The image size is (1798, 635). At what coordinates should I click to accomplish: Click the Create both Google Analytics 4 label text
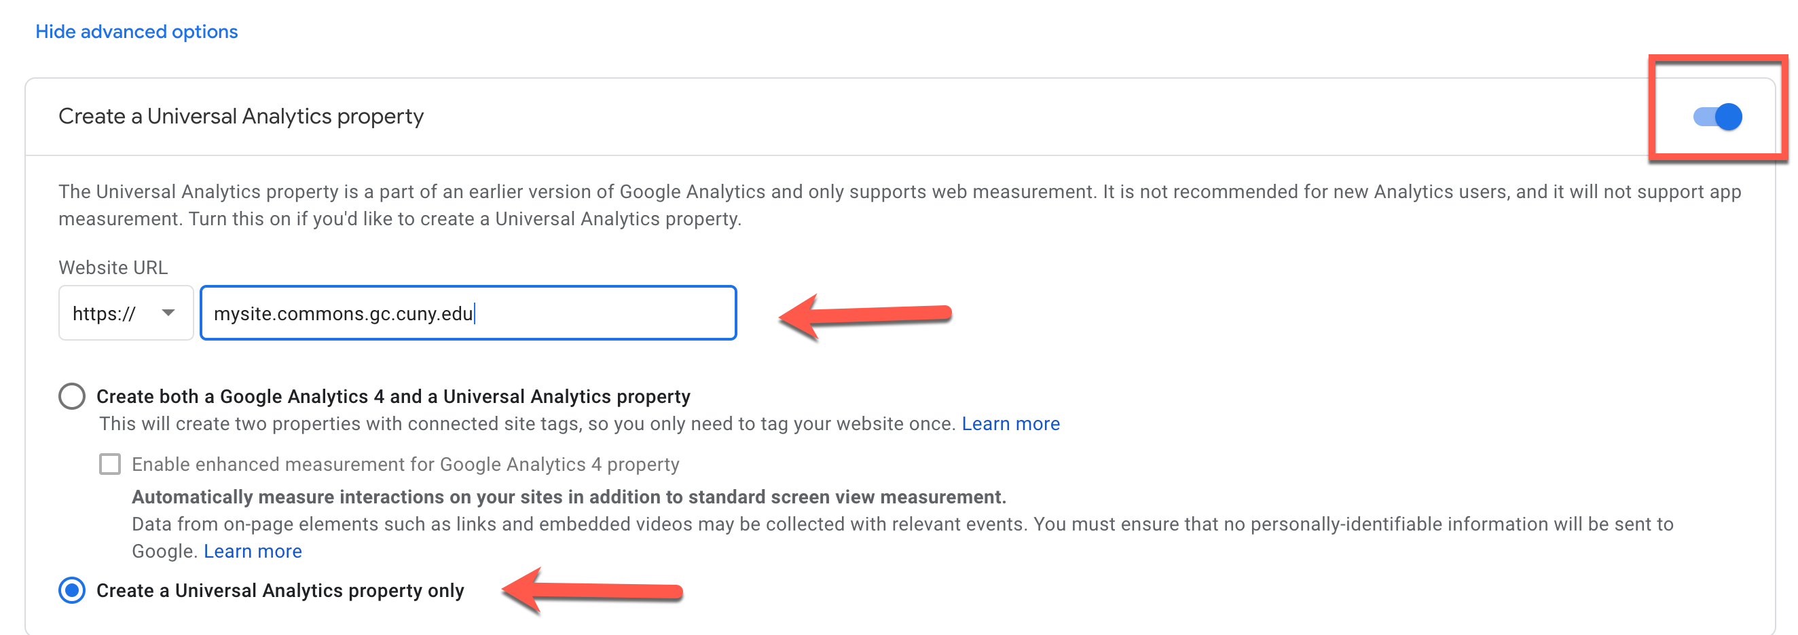[x=393, y=396]
